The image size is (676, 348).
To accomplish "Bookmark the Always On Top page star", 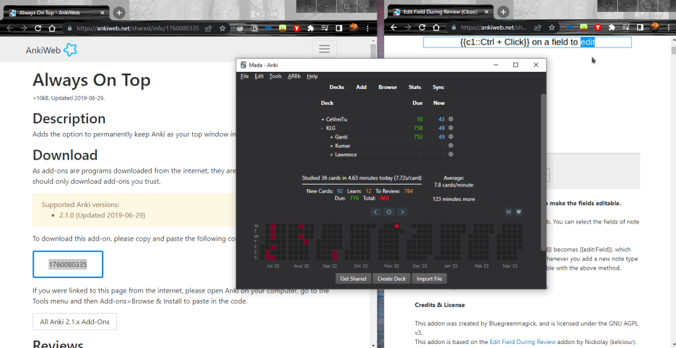I will point(223,28).
